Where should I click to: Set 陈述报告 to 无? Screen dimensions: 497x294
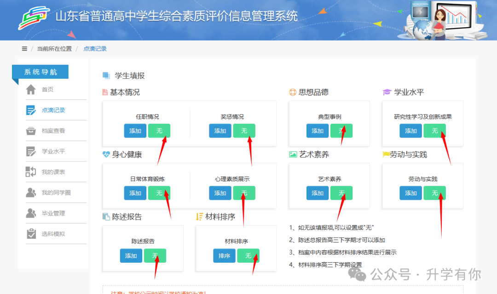coord(155,255)
